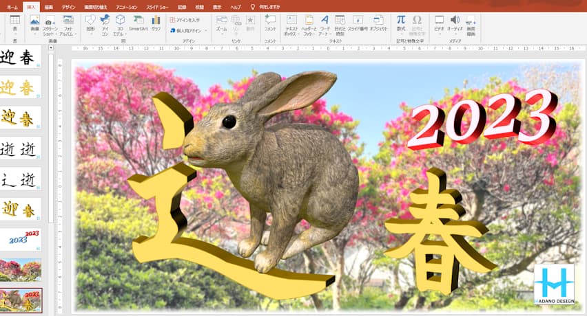Viewport: 587px width, 316px height.
Task: Open the Help (ヘルプ) tab
Action: (x=236, y=7)
